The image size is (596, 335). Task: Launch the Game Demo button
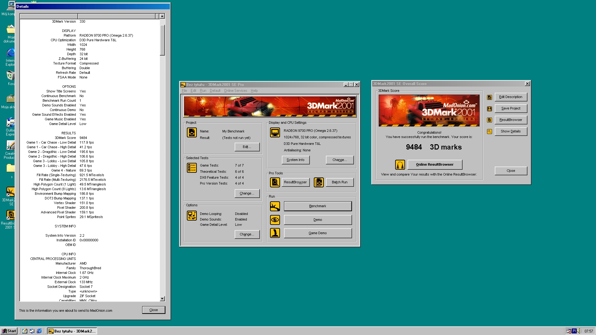coord(318,233)
